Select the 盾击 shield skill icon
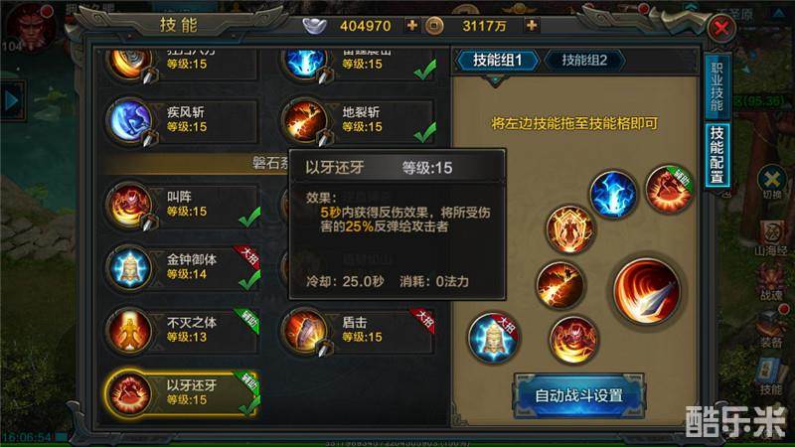This screenshot has width=795, height=447. tap(305, 331)
